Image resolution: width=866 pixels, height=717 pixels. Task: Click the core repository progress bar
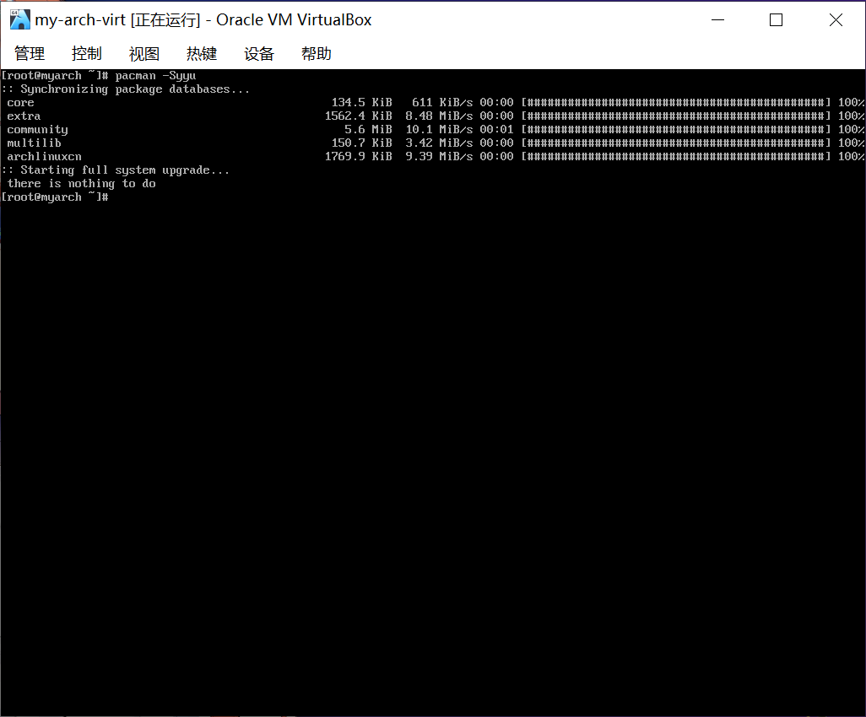(675, 103)
